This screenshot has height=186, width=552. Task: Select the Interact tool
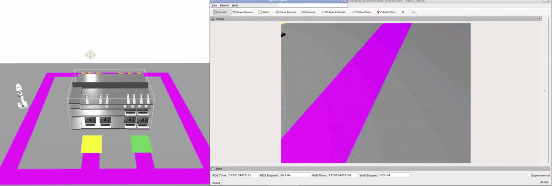point(220,12)
